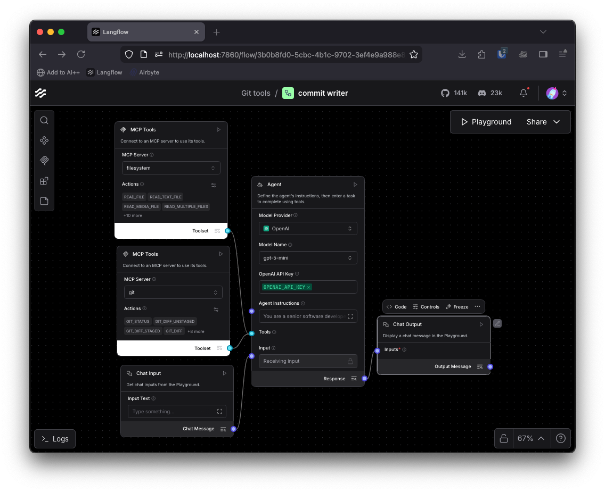Open the Playground
605x492 pixels.
point(485,121)
